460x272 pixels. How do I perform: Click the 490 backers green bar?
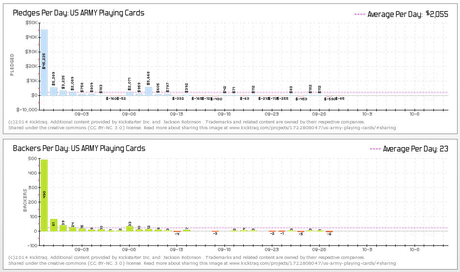(x=44, y=195)
